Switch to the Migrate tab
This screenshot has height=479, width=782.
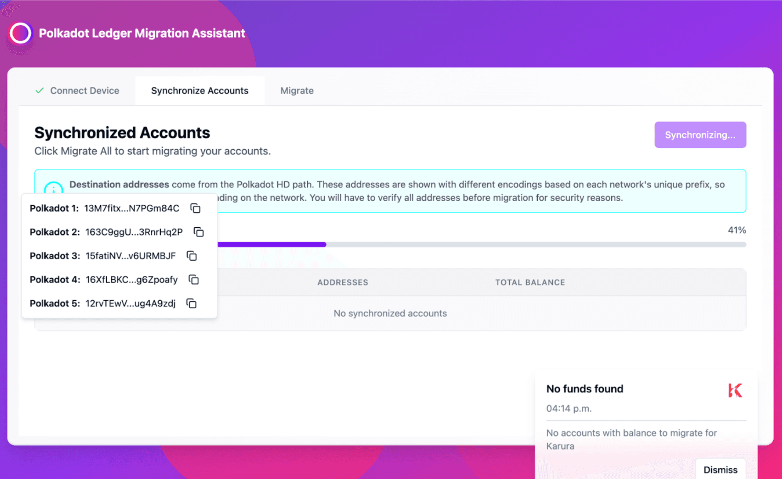click(297, 91)
